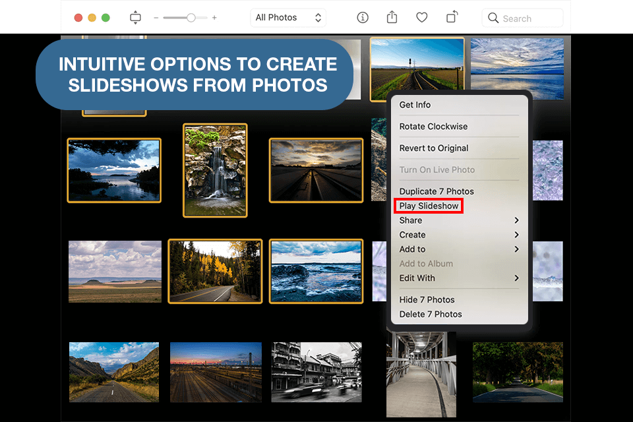Viewport: 633px width, 422px height.
Task: Click the Info icon in toolbar
Action: coord(363,18)
